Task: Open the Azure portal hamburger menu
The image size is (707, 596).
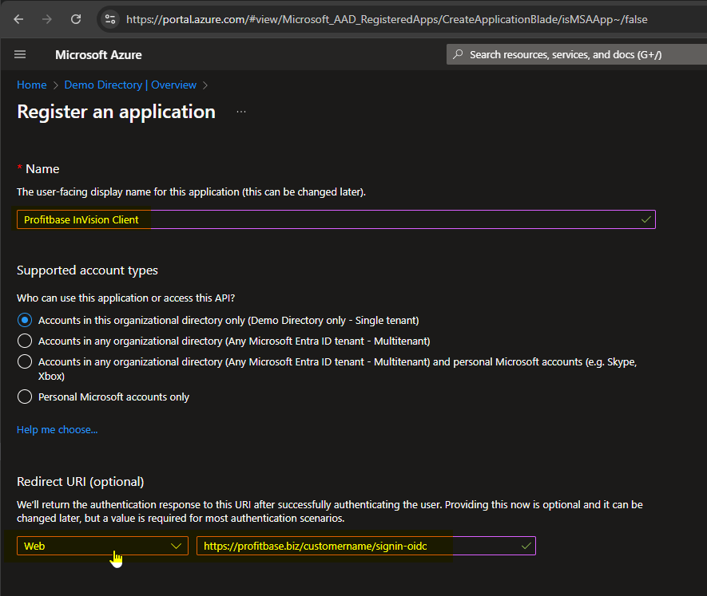Action: (x=20, y=54)
